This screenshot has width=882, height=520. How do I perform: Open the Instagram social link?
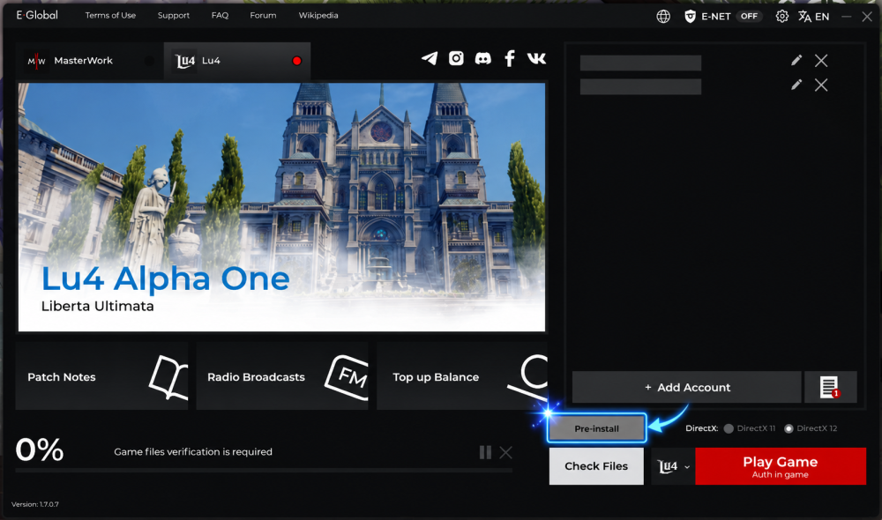tap(456, 58)
